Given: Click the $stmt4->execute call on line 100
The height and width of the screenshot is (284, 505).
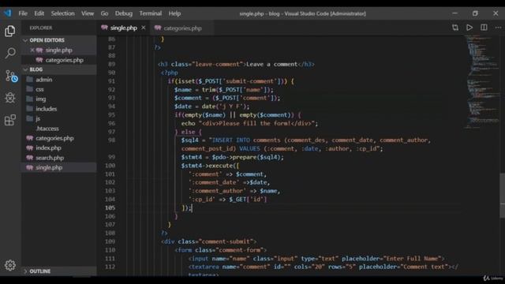Looking at the screenshot, I should coord(210,166).
